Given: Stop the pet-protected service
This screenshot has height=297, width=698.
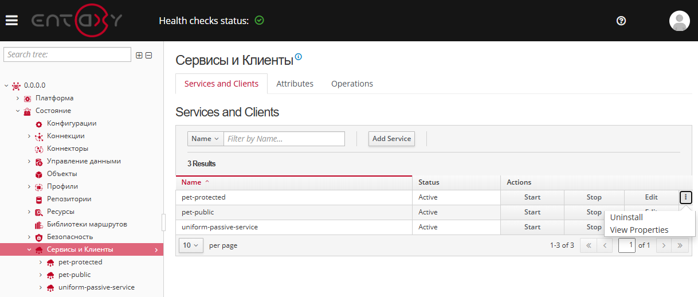Looking at the screenshot, I should pyautogui.click(x=594, y=197).
